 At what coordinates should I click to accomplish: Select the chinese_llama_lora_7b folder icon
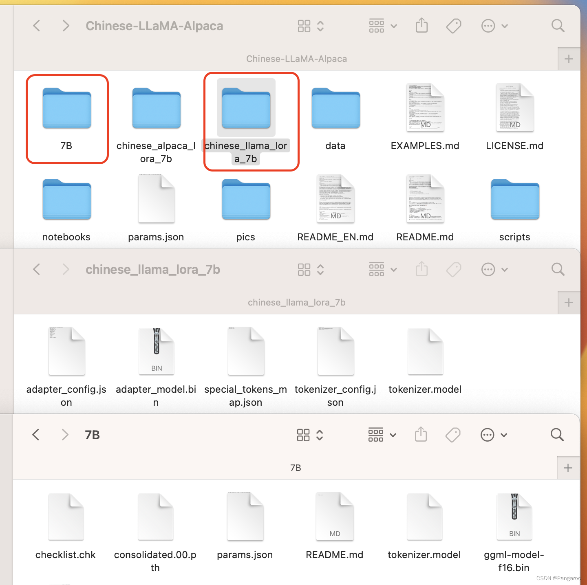[246, 108]
